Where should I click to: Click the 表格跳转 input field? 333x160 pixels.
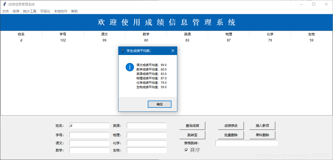point(247,143)
